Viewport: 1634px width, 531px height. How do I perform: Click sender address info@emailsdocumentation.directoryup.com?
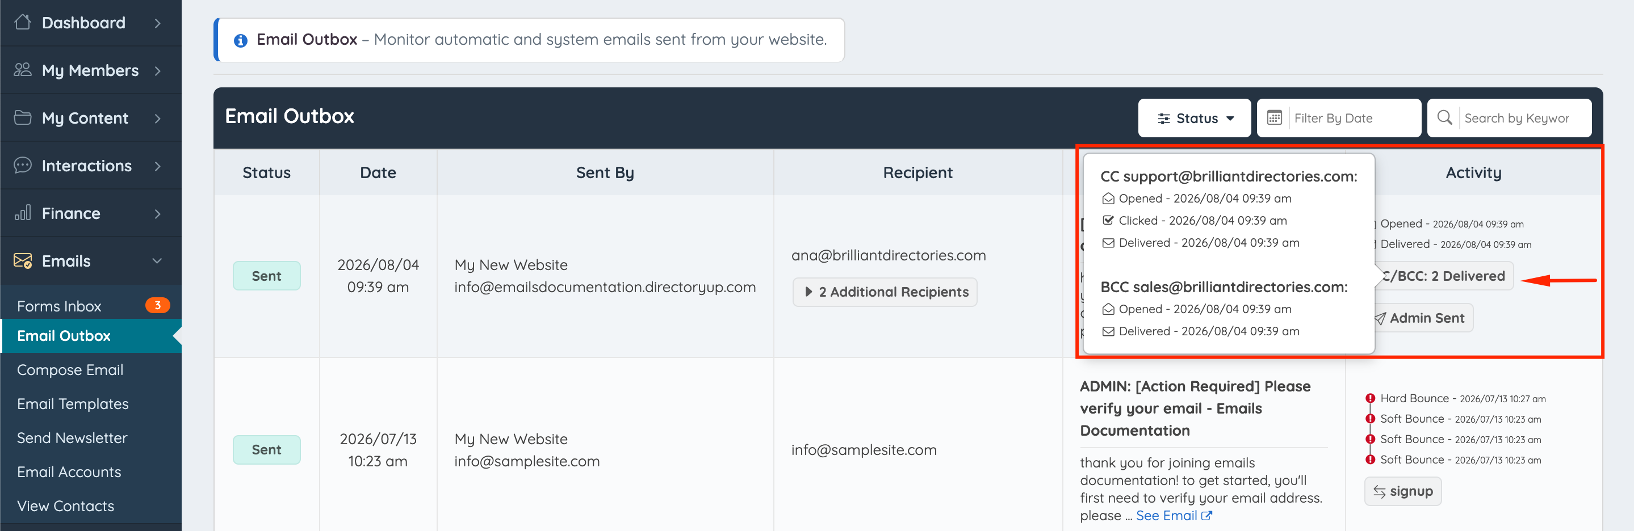click(605, 287)
